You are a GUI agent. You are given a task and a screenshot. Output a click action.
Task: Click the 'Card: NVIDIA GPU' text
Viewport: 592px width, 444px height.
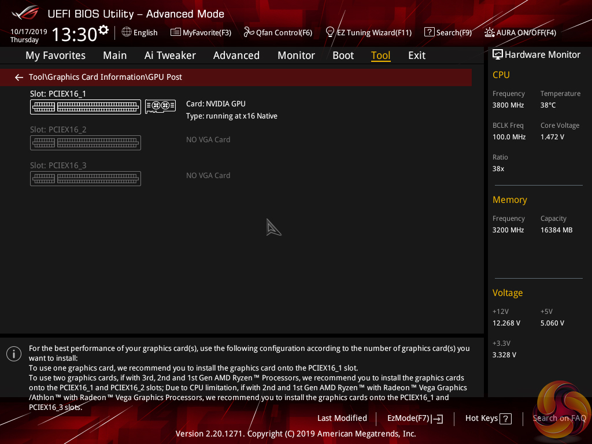click(x=216, y=104)
